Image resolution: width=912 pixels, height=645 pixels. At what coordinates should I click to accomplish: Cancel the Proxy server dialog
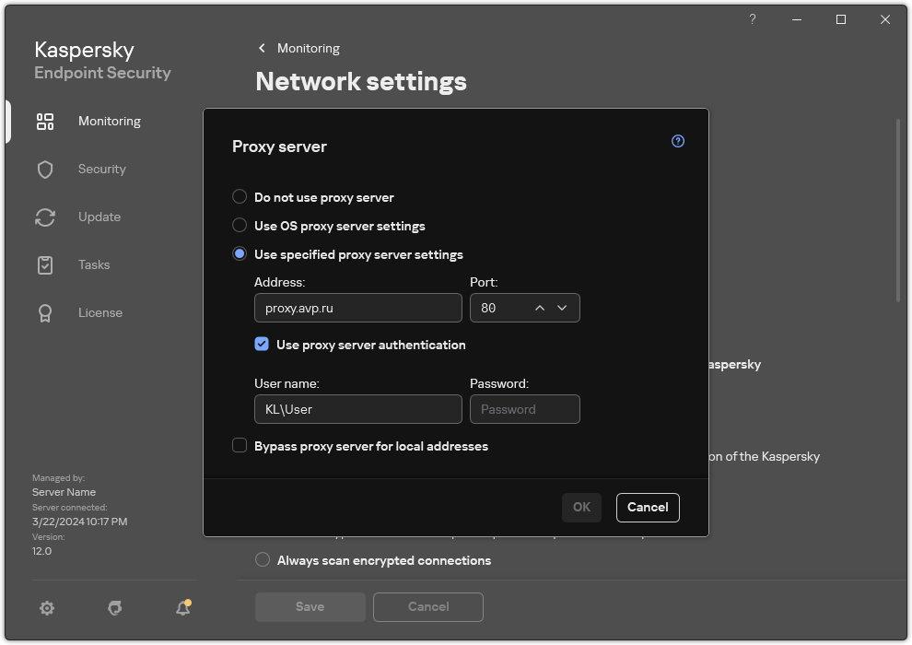click(x=648, y=507)
